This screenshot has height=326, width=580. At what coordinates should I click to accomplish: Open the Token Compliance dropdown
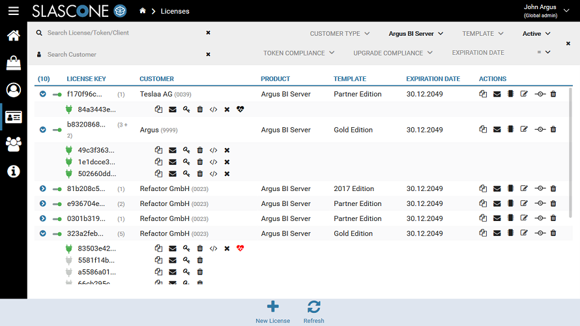click(x=299, y=53)
